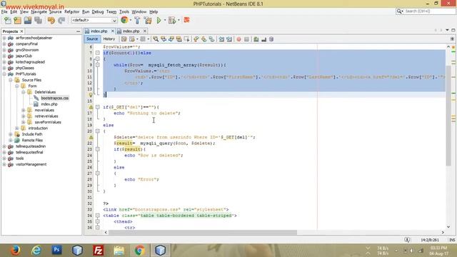Viewport: 457px width, 257px height.
Task: Run the project with green play icon
Action: point(159,20)
